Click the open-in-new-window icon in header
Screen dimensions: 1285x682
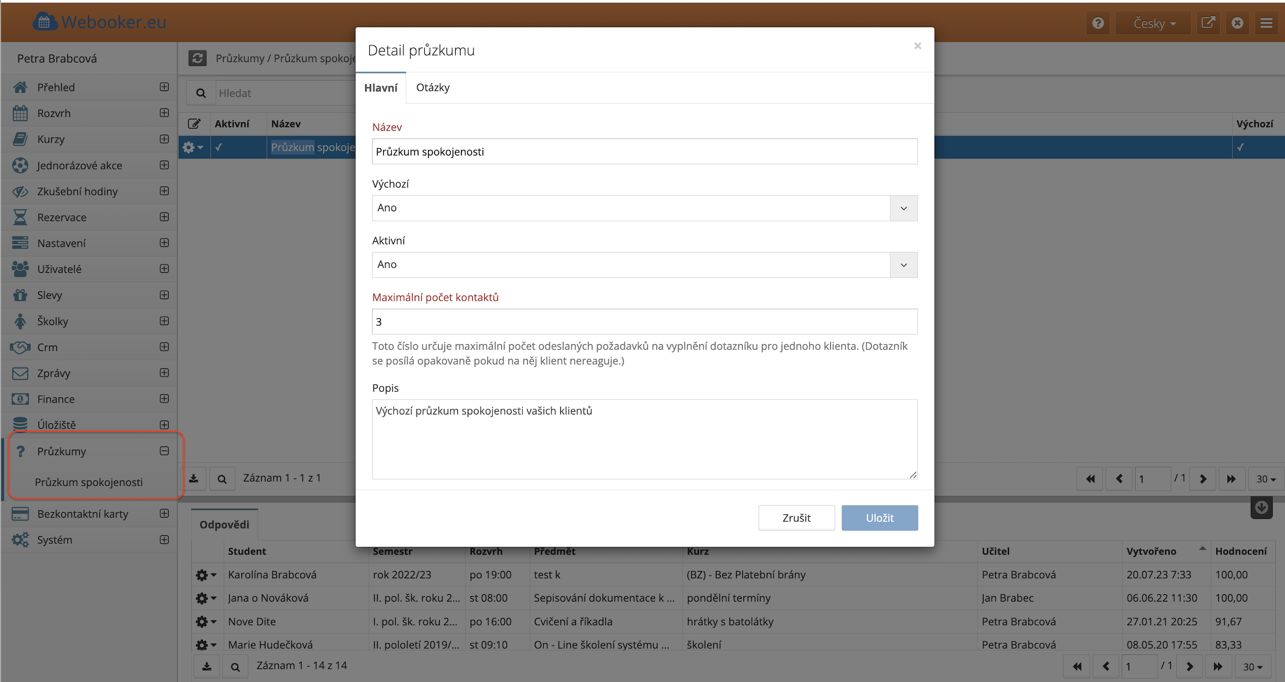1207,23
